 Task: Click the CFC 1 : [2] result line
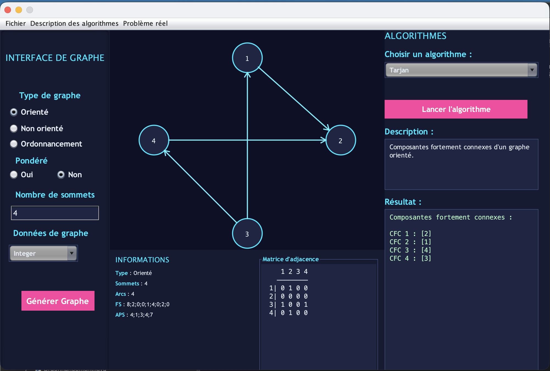[x=410, y=234]
